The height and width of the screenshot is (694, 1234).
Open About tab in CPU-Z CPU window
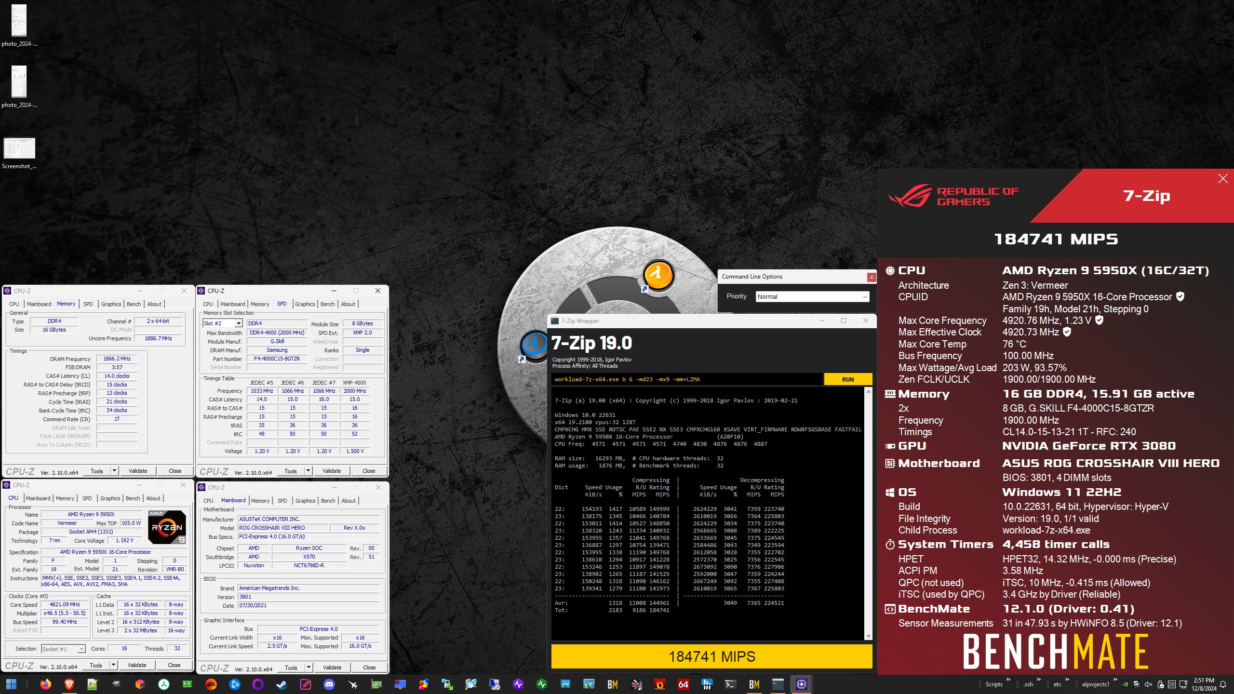pyautogui.click(x=153, y=498)
